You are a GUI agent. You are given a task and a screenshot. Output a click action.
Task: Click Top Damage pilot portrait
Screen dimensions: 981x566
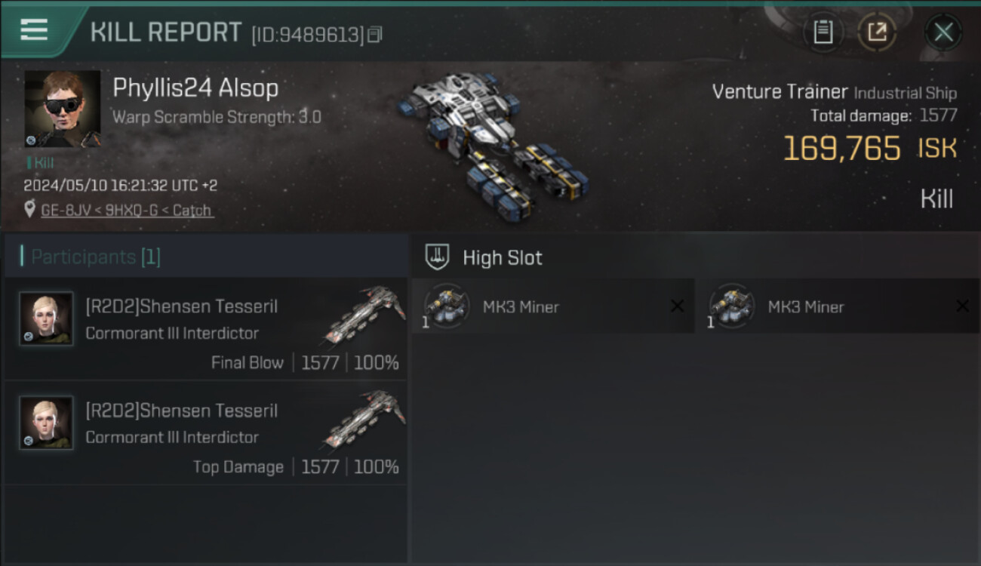(x=46, y=423)
